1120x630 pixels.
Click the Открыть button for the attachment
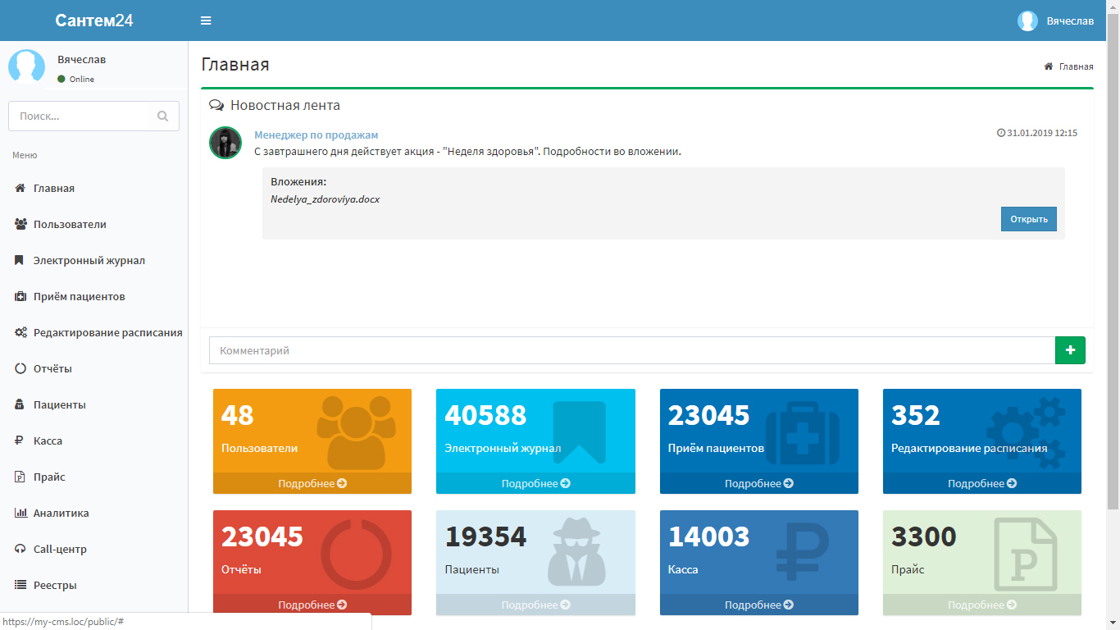tap(1029, 219)
